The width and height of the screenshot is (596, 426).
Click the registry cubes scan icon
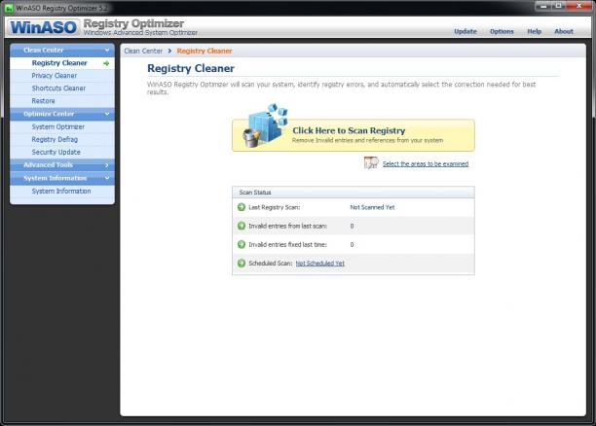[265, 125]
